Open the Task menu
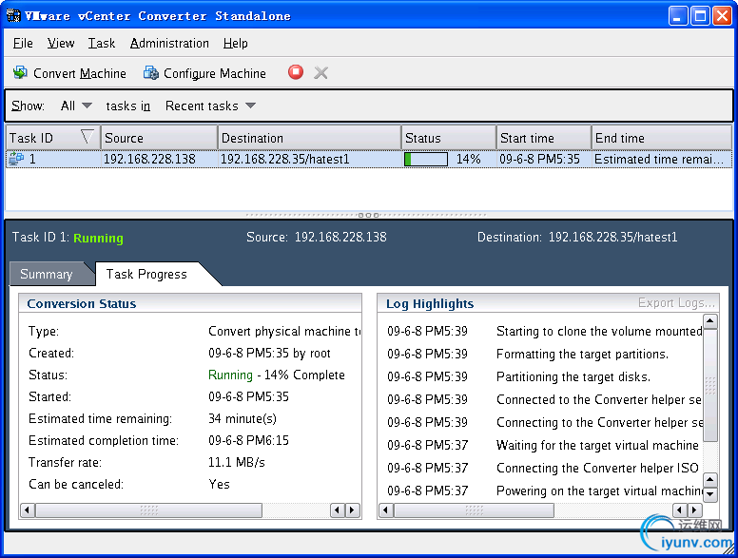738x558 pixels. point(102,44)
